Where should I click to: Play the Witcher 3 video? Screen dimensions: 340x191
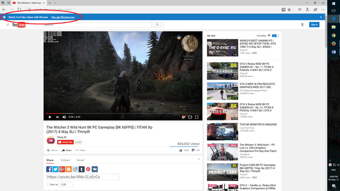pos(50,117)
